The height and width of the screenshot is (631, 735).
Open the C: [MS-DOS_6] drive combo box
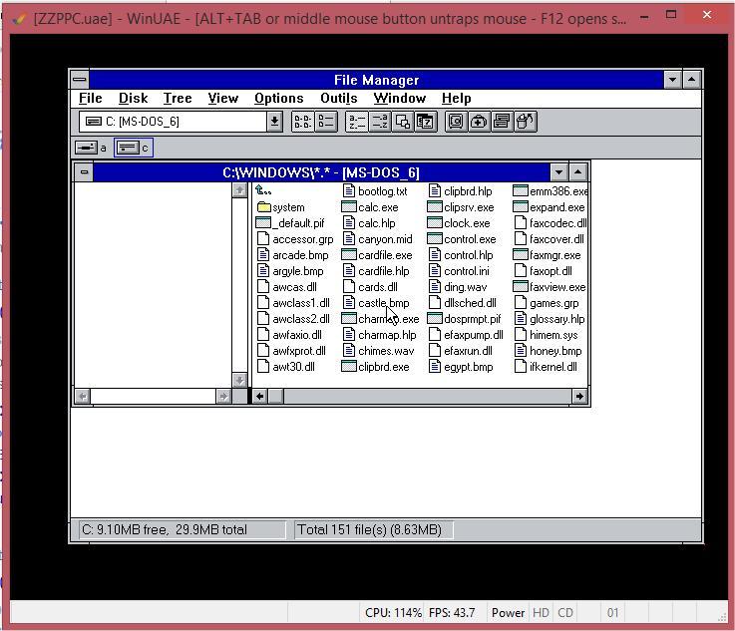(x=181, y=122)
